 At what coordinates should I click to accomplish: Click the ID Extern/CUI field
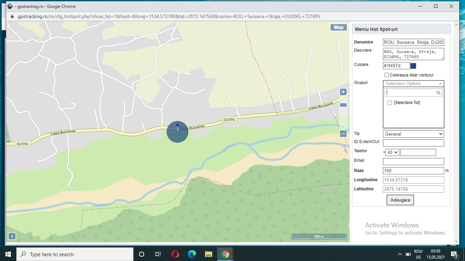(x=414, y=143)
